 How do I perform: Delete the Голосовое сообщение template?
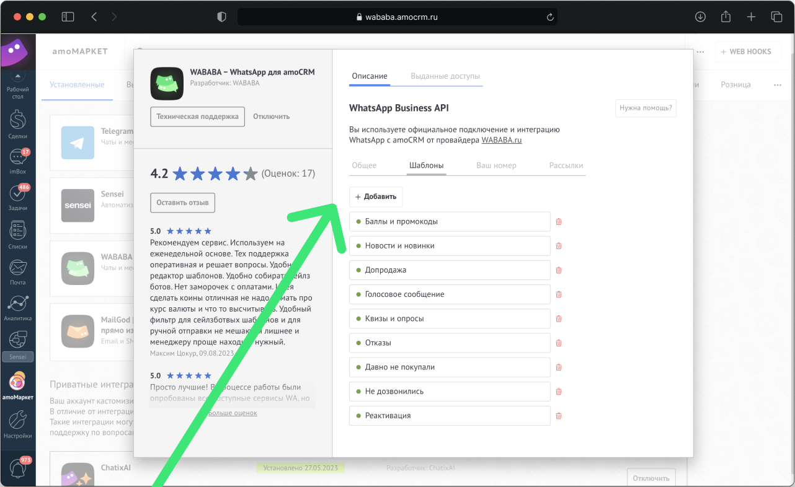pos(559,294)
